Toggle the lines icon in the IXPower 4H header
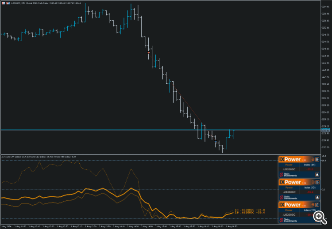 tap(313, 159)
